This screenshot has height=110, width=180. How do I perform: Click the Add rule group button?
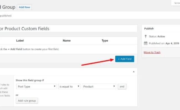coord(27,101)
